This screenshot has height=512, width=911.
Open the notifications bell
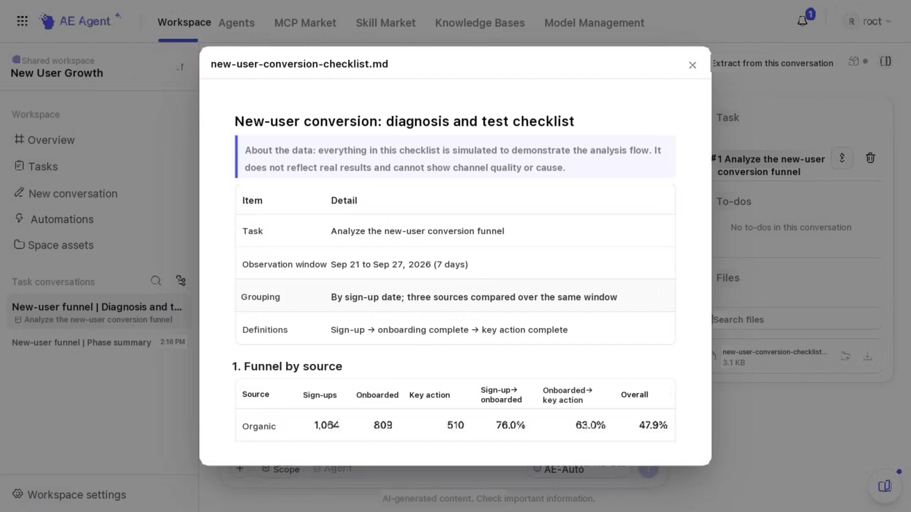(802, 21)
